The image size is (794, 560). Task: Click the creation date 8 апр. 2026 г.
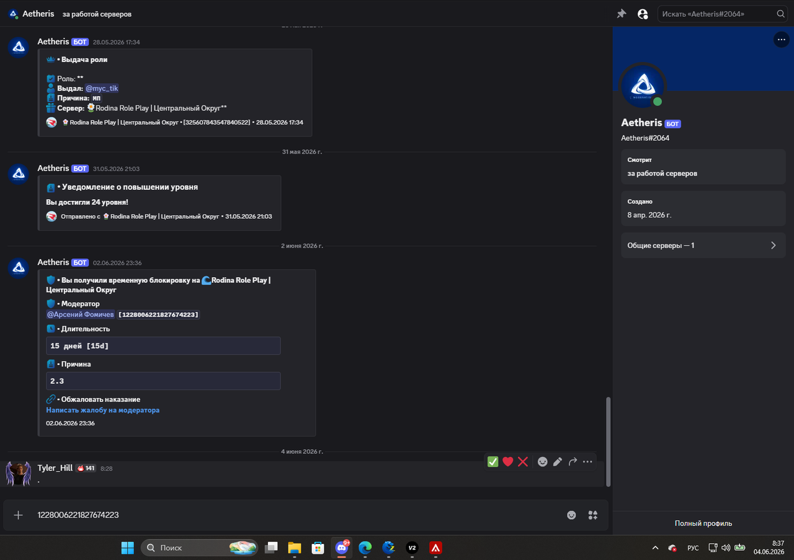pyautogui.click(x=649, y=215)
